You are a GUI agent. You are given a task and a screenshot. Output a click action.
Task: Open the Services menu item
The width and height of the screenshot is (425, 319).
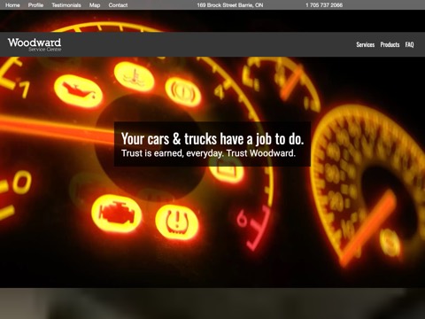coord(366,44)
